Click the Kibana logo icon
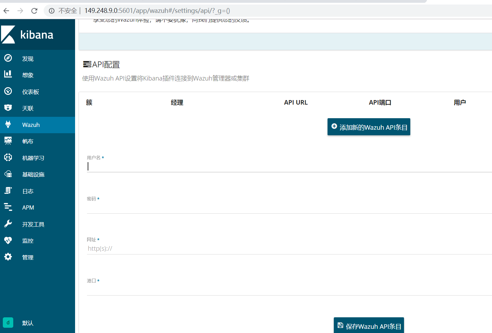 pyautogui.click(x=8, y=35)
